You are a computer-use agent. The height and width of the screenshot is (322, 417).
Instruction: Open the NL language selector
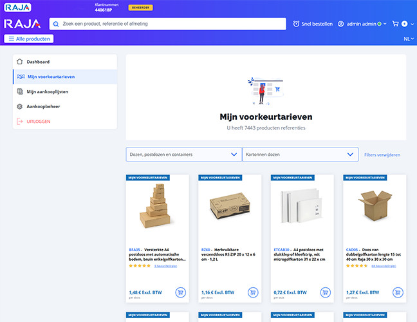[409, 39]
